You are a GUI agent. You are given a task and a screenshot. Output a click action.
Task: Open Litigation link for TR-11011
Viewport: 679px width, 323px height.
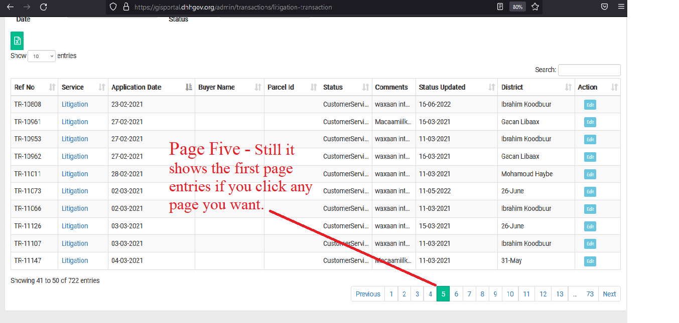[x=75, y=174]
